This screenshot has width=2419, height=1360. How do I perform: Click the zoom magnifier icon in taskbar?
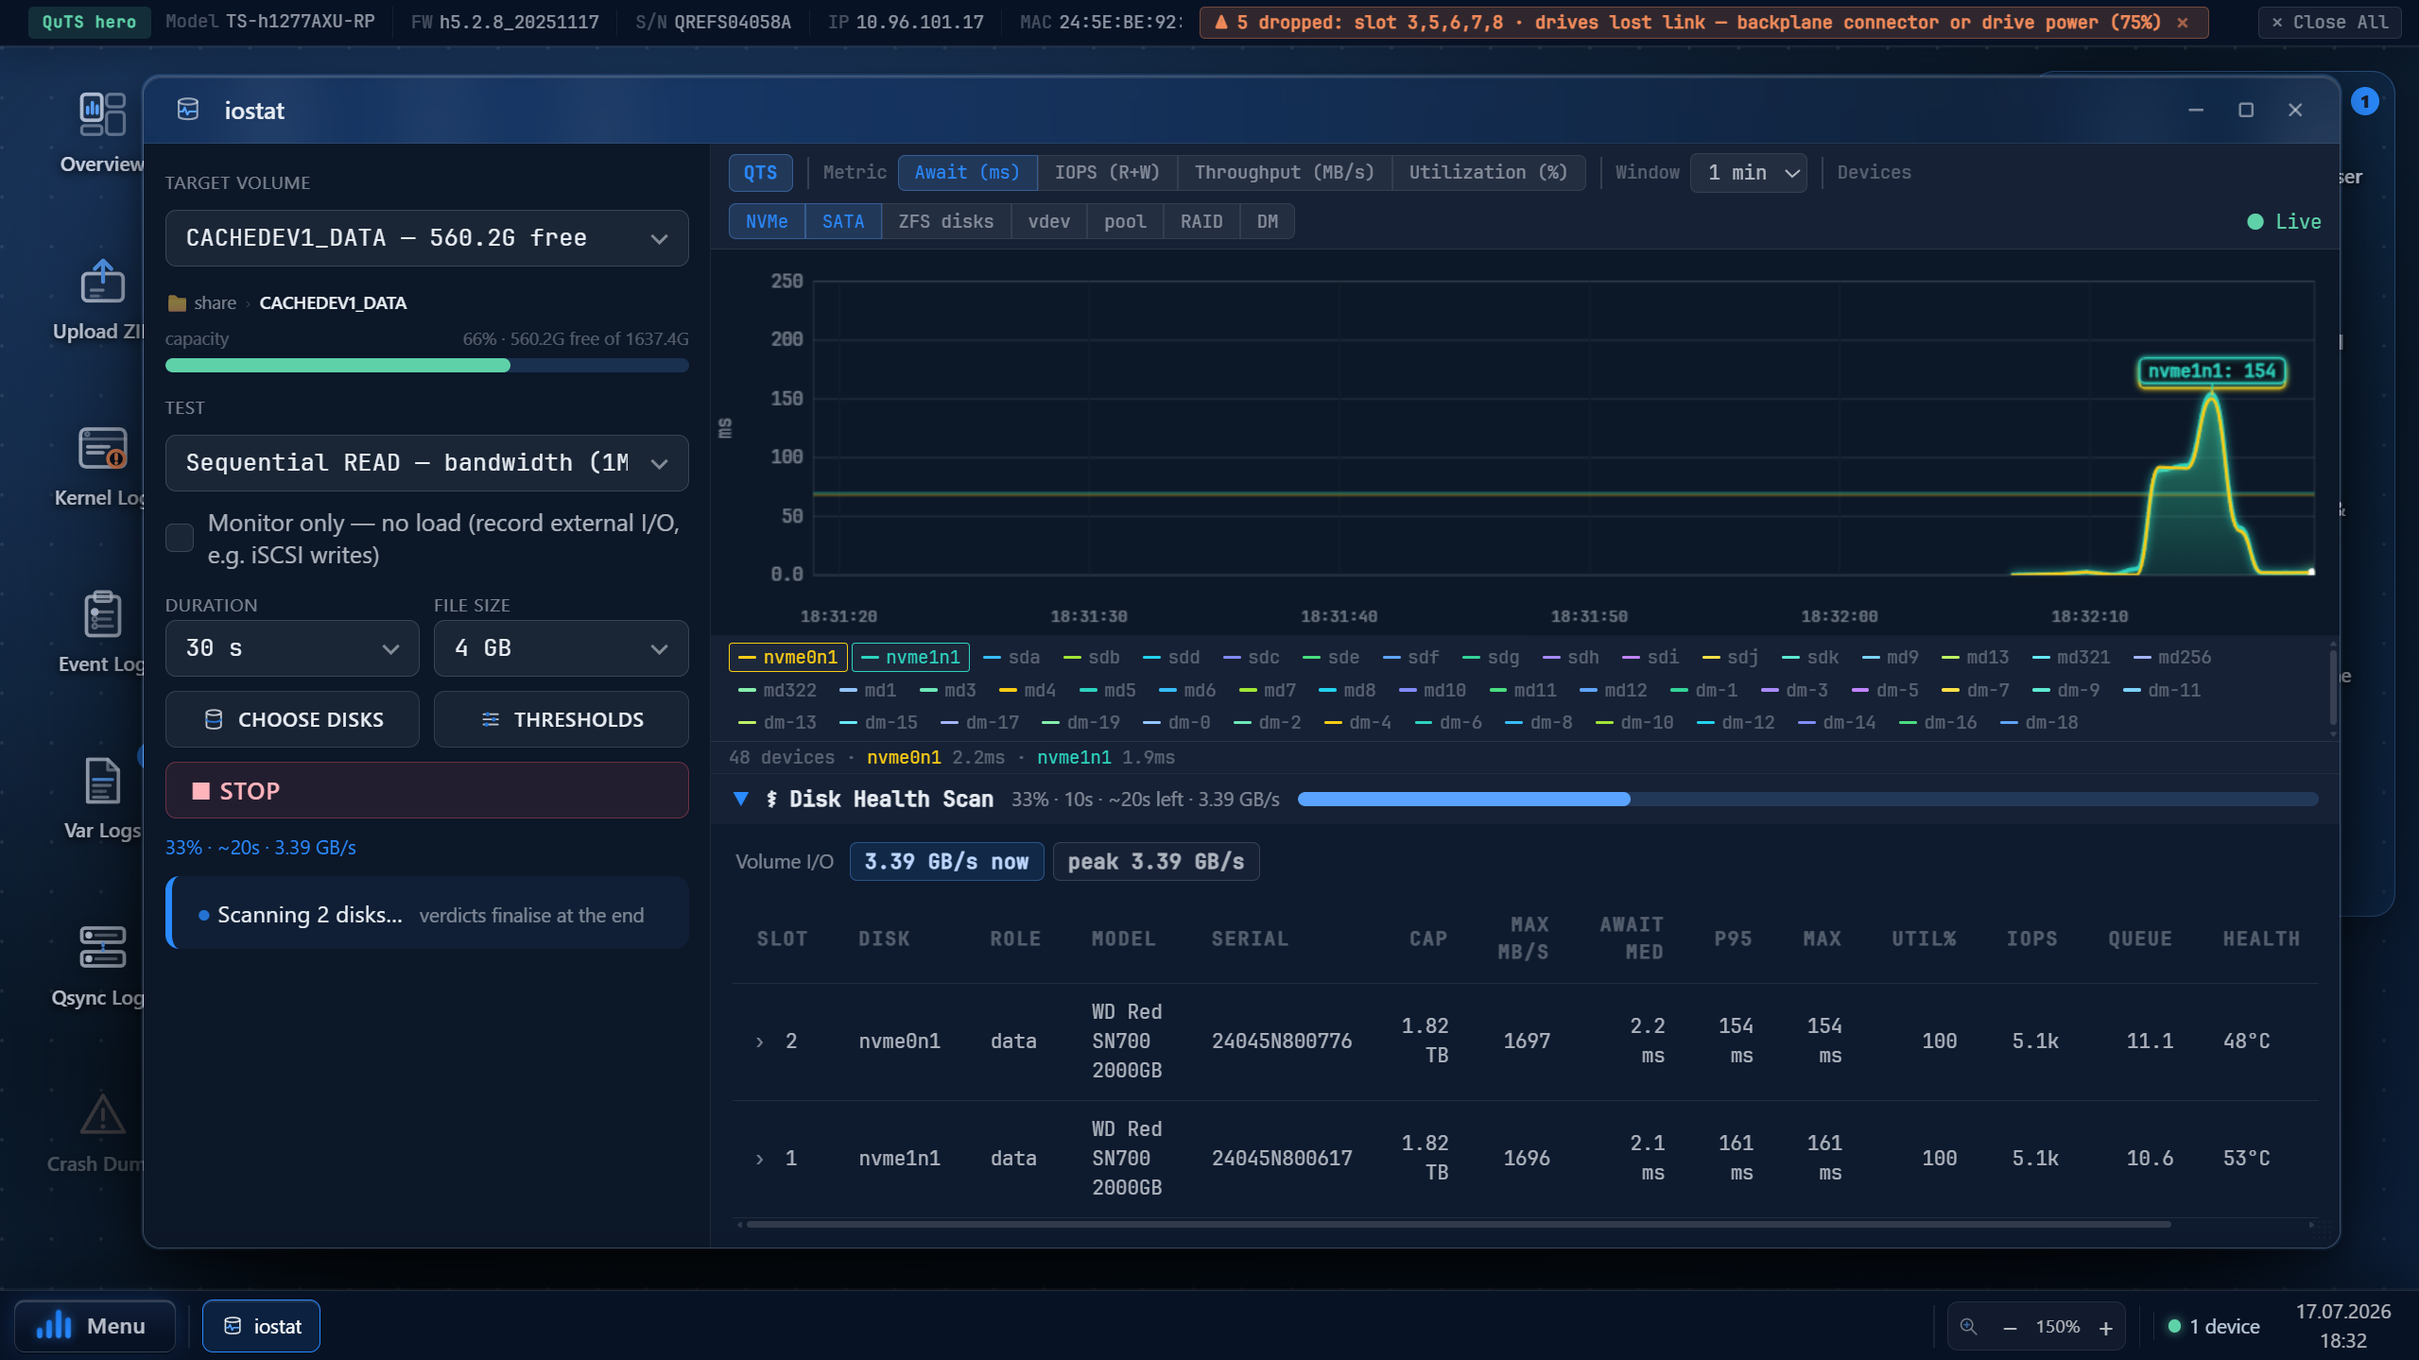click(x=1969, y=1326)
